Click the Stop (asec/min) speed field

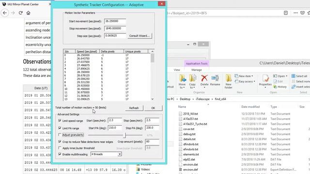click(152, 120)
